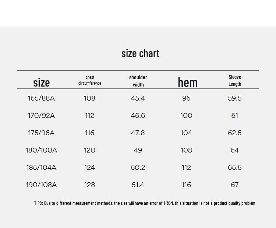Viewport: 276px width, 228px height.
Task: Select hem value 104 in the 175/96A row
Action: 186,133
